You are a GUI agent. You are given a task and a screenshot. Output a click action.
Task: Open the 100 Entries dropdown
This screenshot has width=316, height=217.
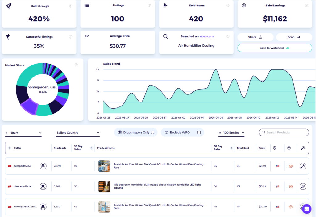[231, 133]
